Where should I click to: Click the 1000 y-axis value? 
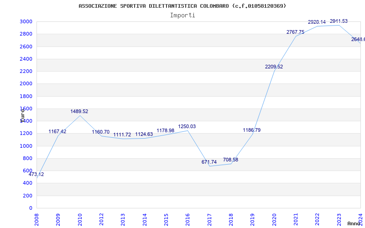click(26, 146)
